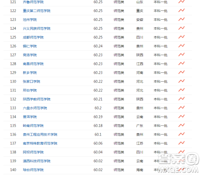Click the 池州学院 link
This screenshot has height=175, width=201.
pyautogui.click(x=30, y=20)
